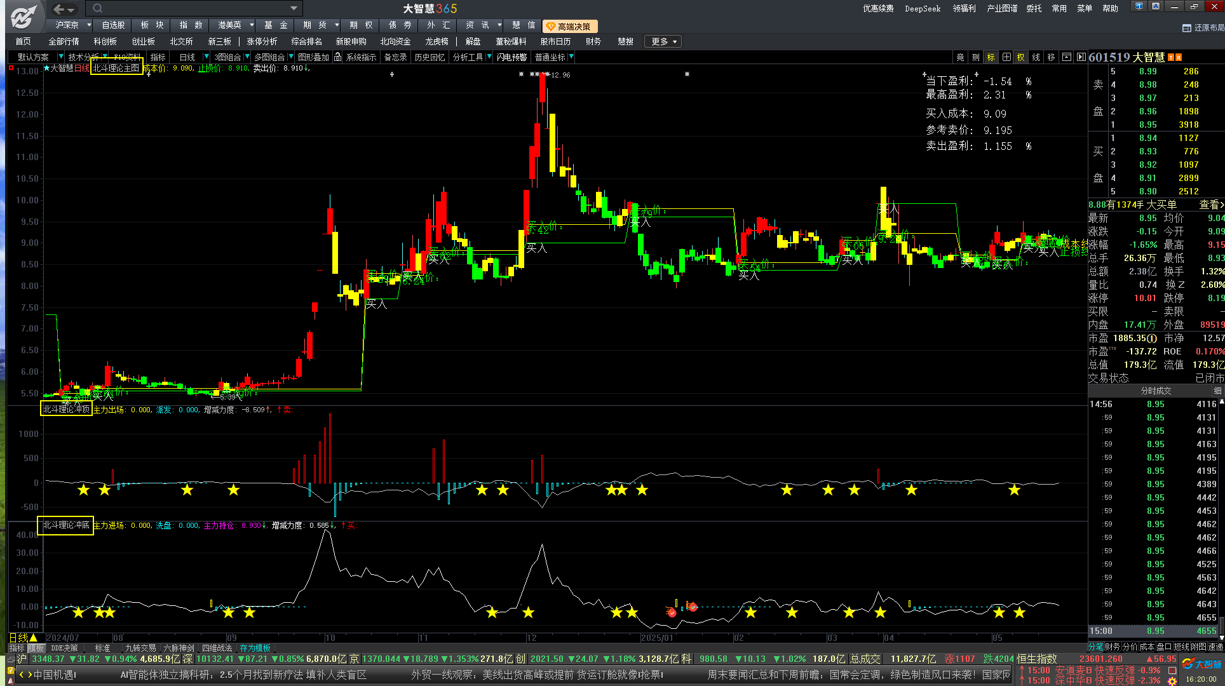The image size is (1225, 686).
Task: Expand the 期货 dropdown arrow
Action: pyautogui.click(x=337, y=25)
